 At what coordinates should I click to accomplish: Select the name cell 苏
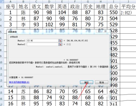click(23, 91)
